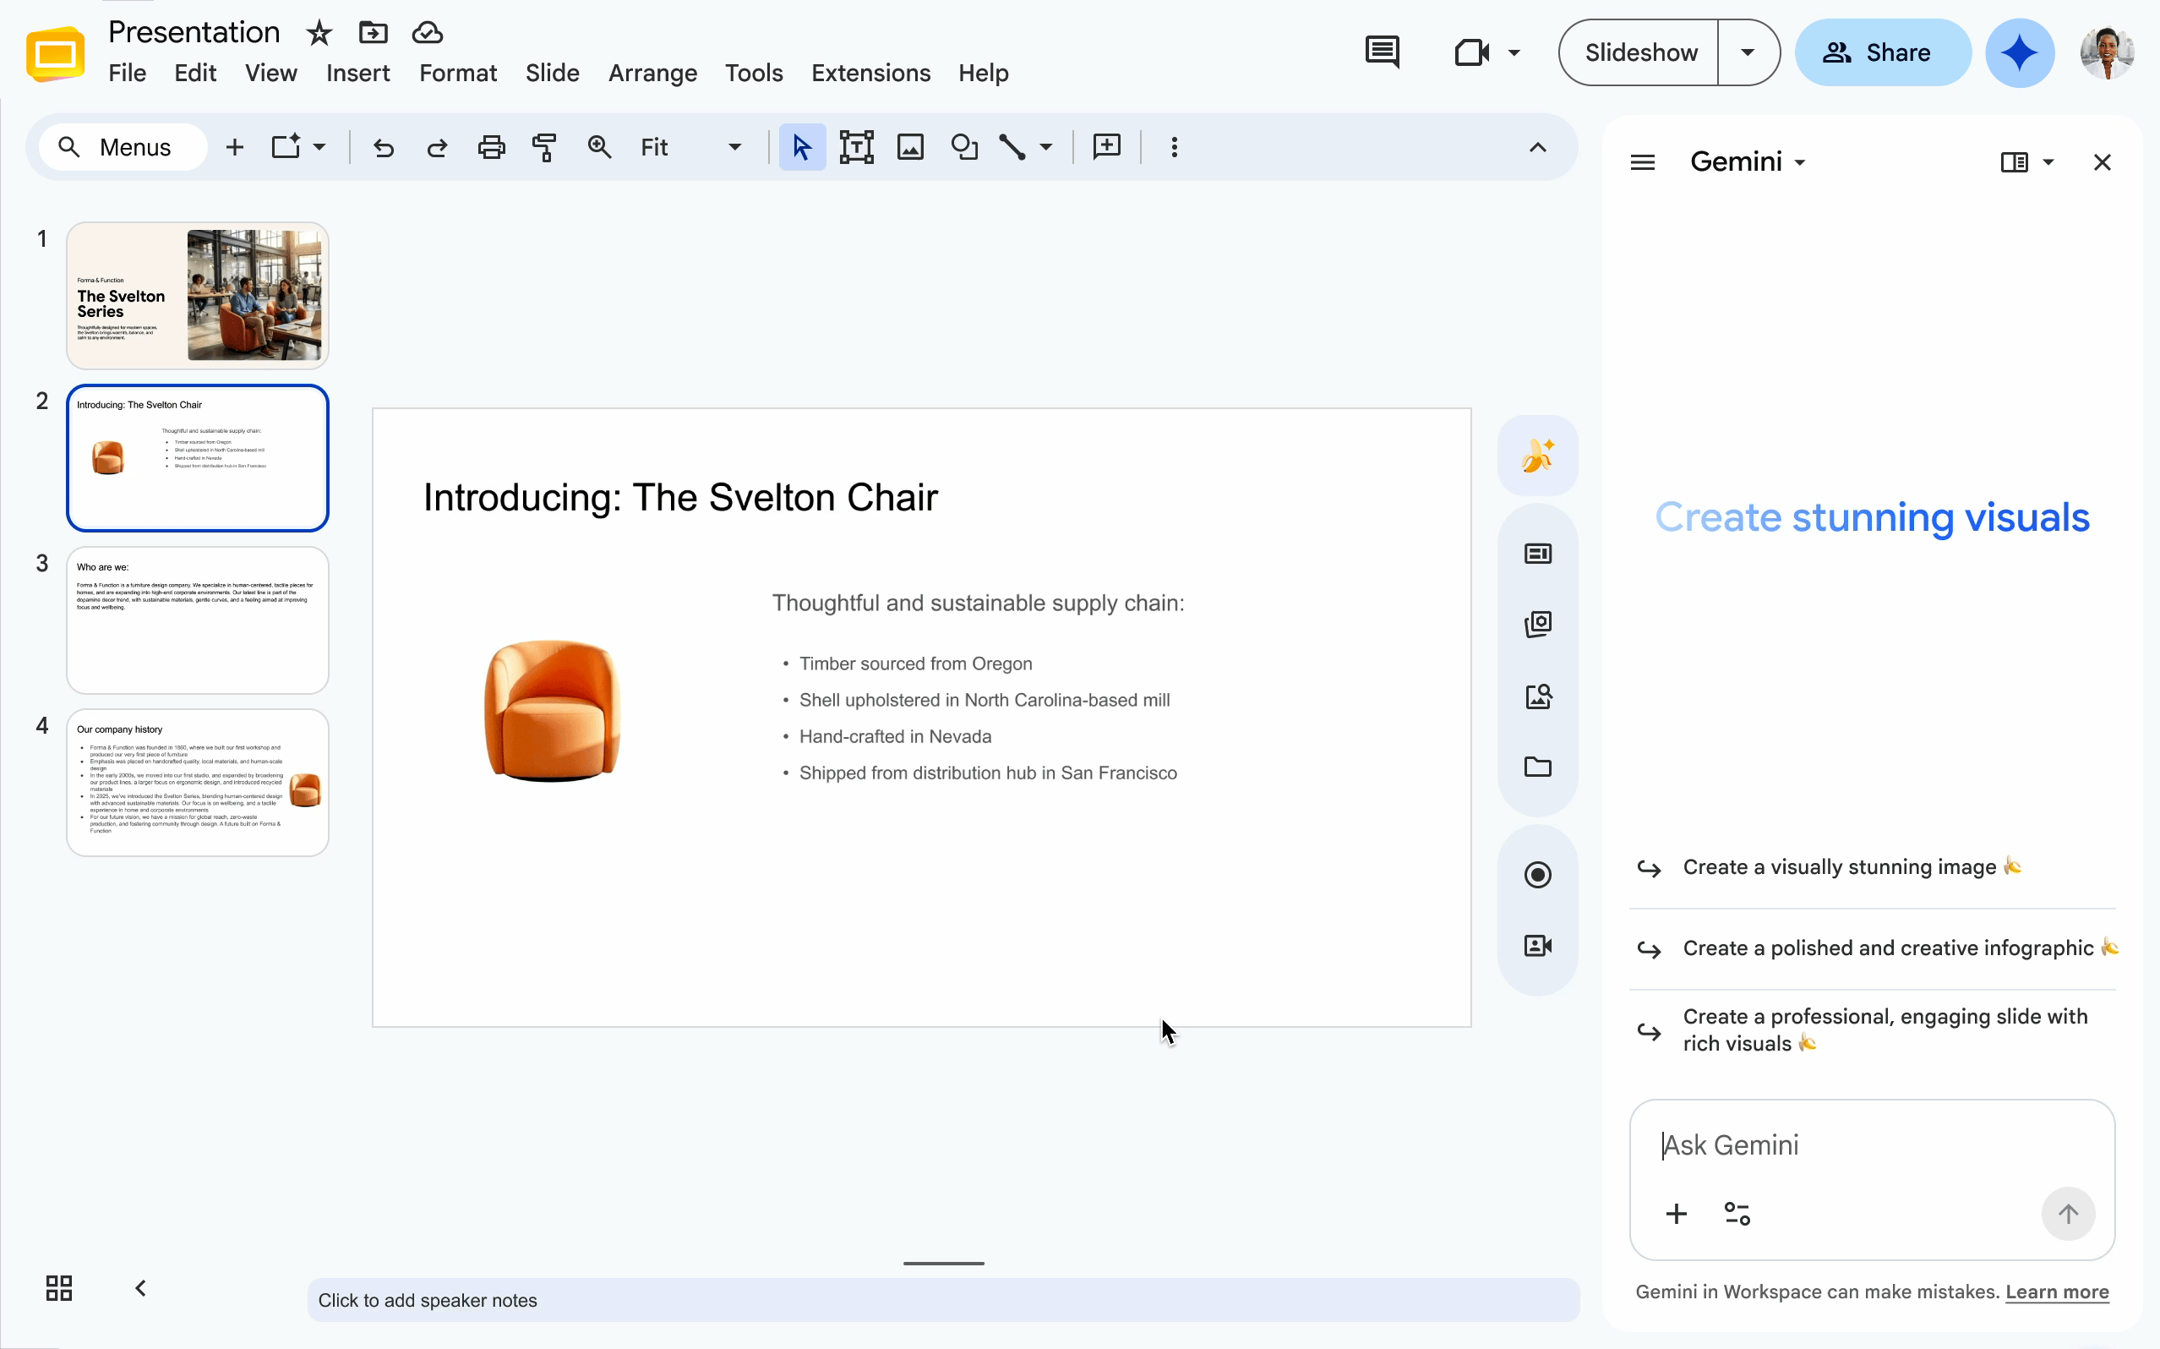This screenshot has width=2160, height=1349.
Task: Redo the last action
Action: 437,147
